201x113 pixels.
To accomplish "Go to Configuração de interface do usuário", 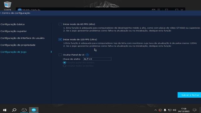I will (22, 38).
